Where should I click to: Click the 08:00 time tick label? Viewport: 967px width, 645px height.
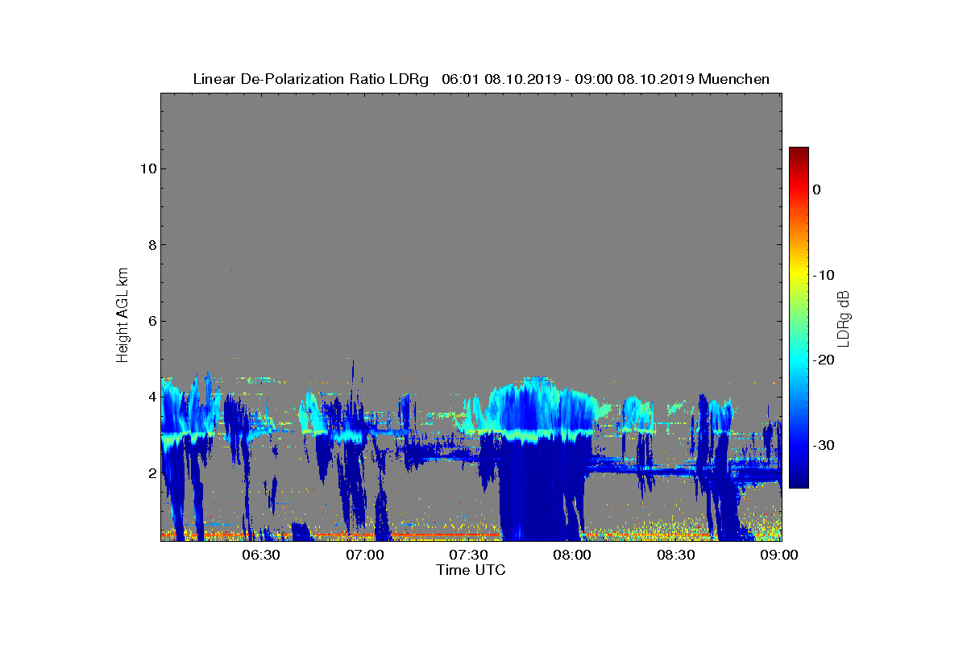point(572,555)
